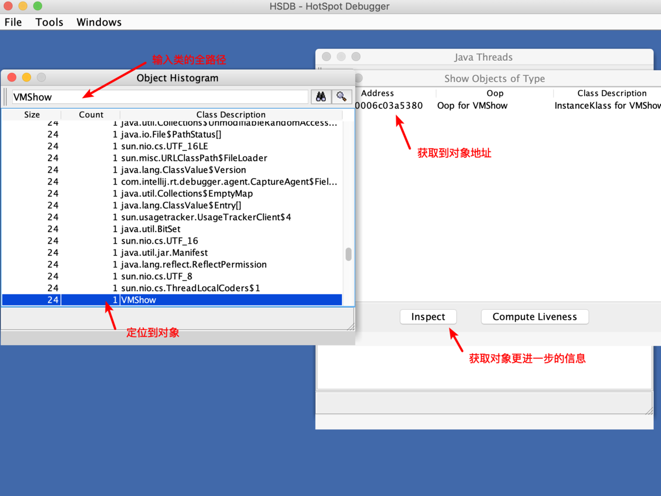Click the green zoom button of HSDB

tap(37, 6)
